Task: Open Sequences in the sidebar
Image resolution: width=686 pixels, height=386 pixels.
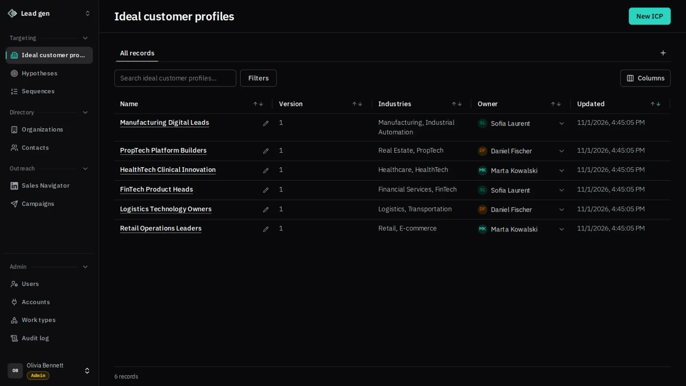Action: point(49,91)
